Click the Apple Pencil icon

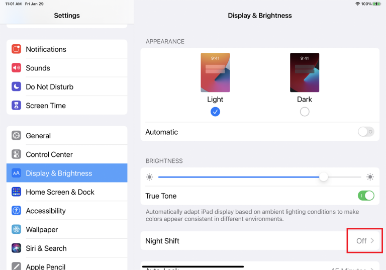pyautogui.click(x=16, y=266)
